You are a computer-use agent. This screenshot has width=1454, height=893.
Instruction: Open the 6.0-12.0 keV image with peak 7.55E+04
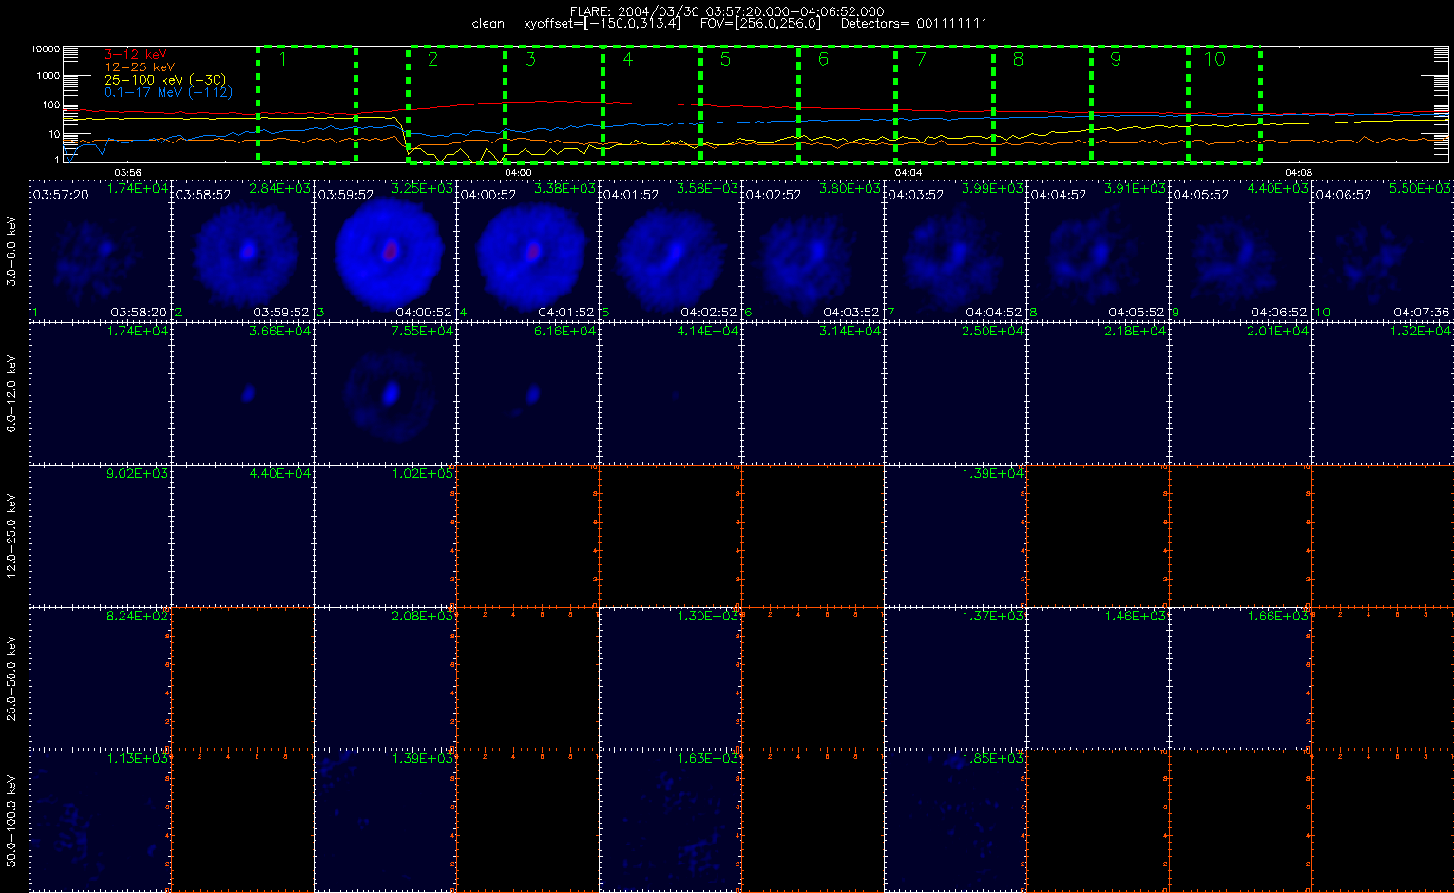[x=385, y=392]
